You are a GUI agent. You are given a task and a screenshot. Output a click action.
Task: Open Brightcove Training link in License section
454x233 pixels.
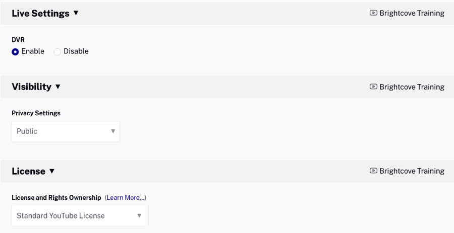[412, 171]
